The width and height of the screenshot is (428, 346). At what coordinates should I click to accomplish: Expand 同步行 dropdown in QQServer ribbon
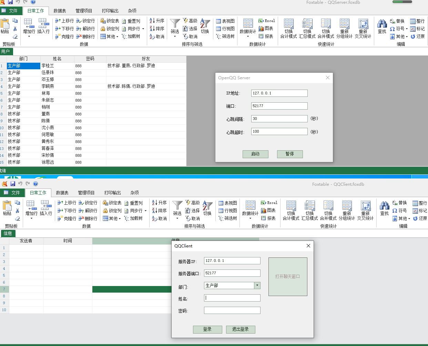click(x=143, y=29)
